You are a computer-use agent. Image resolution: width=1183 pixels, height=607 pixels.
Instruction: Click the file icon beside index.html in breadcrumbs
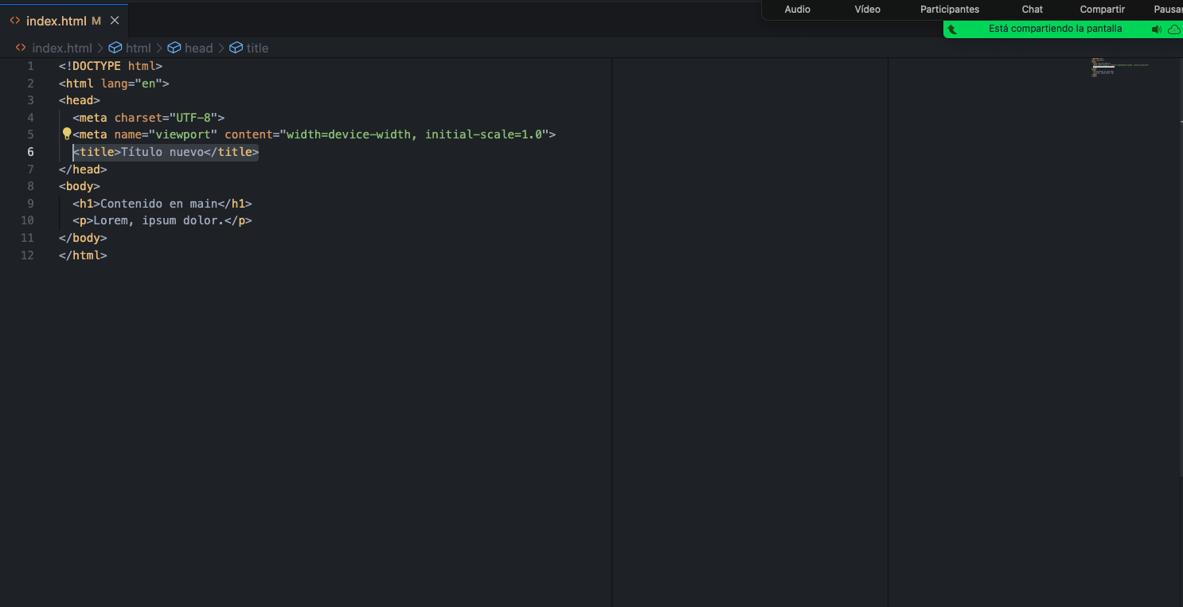(x=21, y=48)
